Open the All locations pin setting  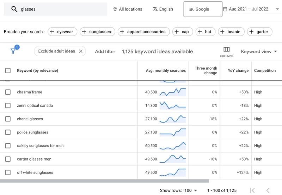click(x=115, y=9)
